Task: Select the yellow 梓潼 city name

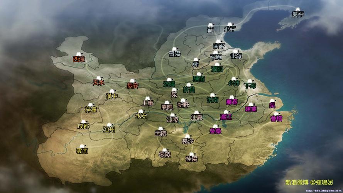Action: 91,109
